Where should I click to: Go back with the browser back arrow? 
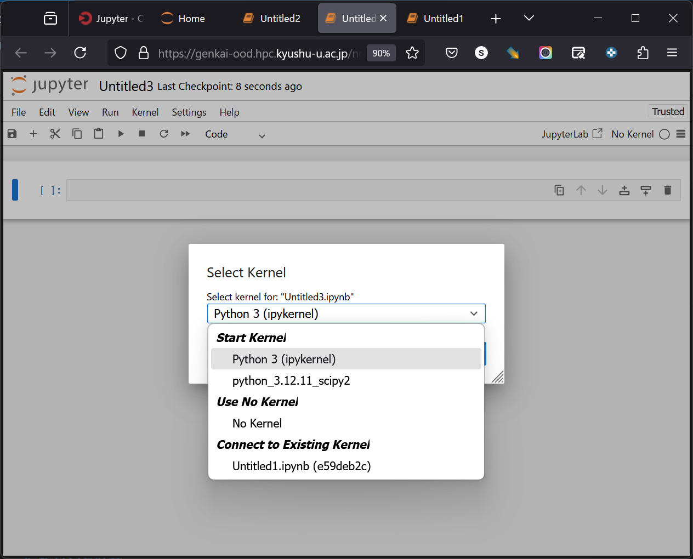tap(21, 53)
